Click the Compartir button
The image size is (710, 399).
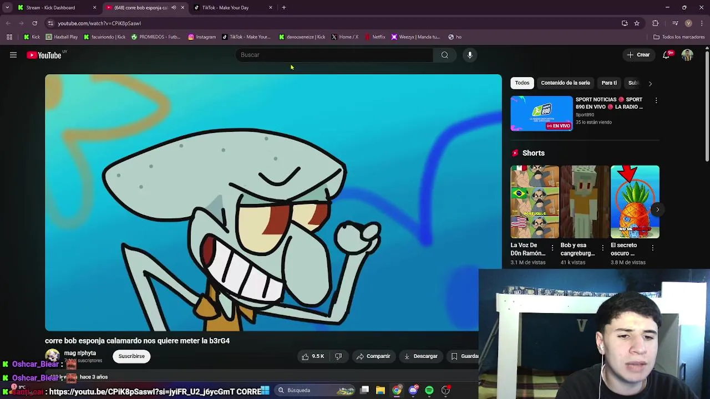pos(373,356)
